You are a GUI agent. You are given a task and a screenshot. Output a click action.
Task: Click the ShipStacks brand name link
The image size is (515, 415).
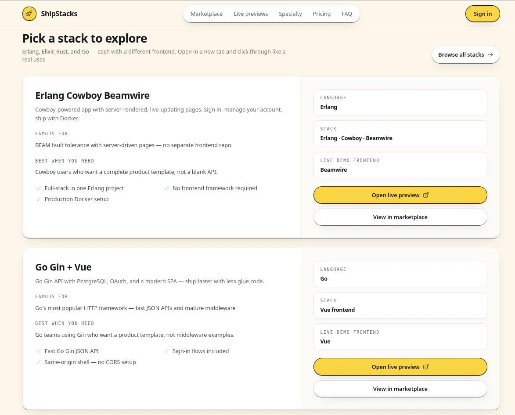59,14
